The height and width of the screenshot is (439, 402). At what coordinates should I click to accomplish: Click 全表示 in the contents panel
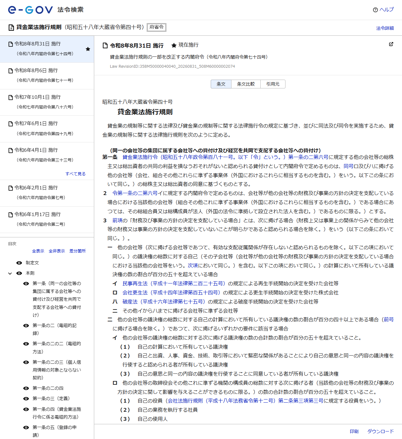tap(38, 251)
